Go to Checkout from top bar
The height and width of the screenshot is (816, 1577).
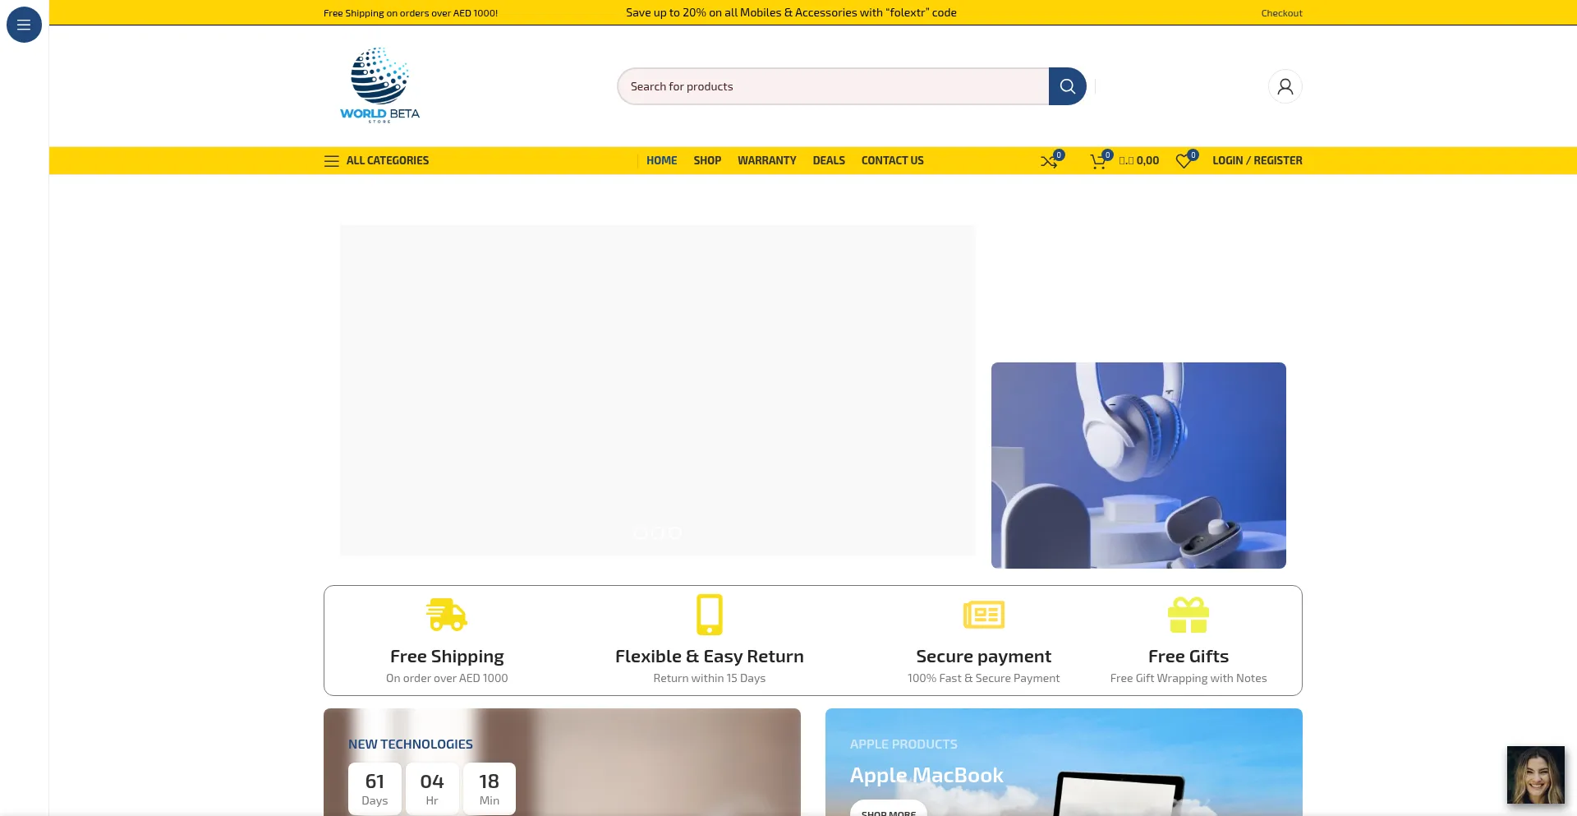pyautogui.click(x=1281, y=12)
